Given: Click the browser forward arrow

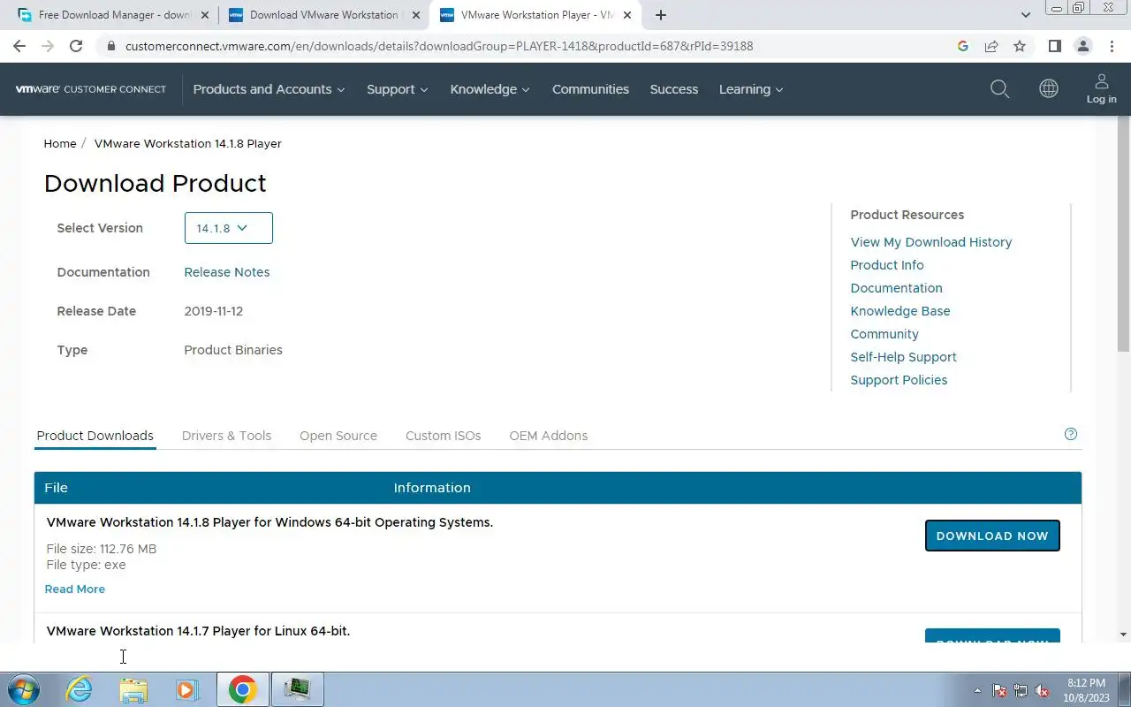Looking at the screenshot, I should [x=48, y=46].
